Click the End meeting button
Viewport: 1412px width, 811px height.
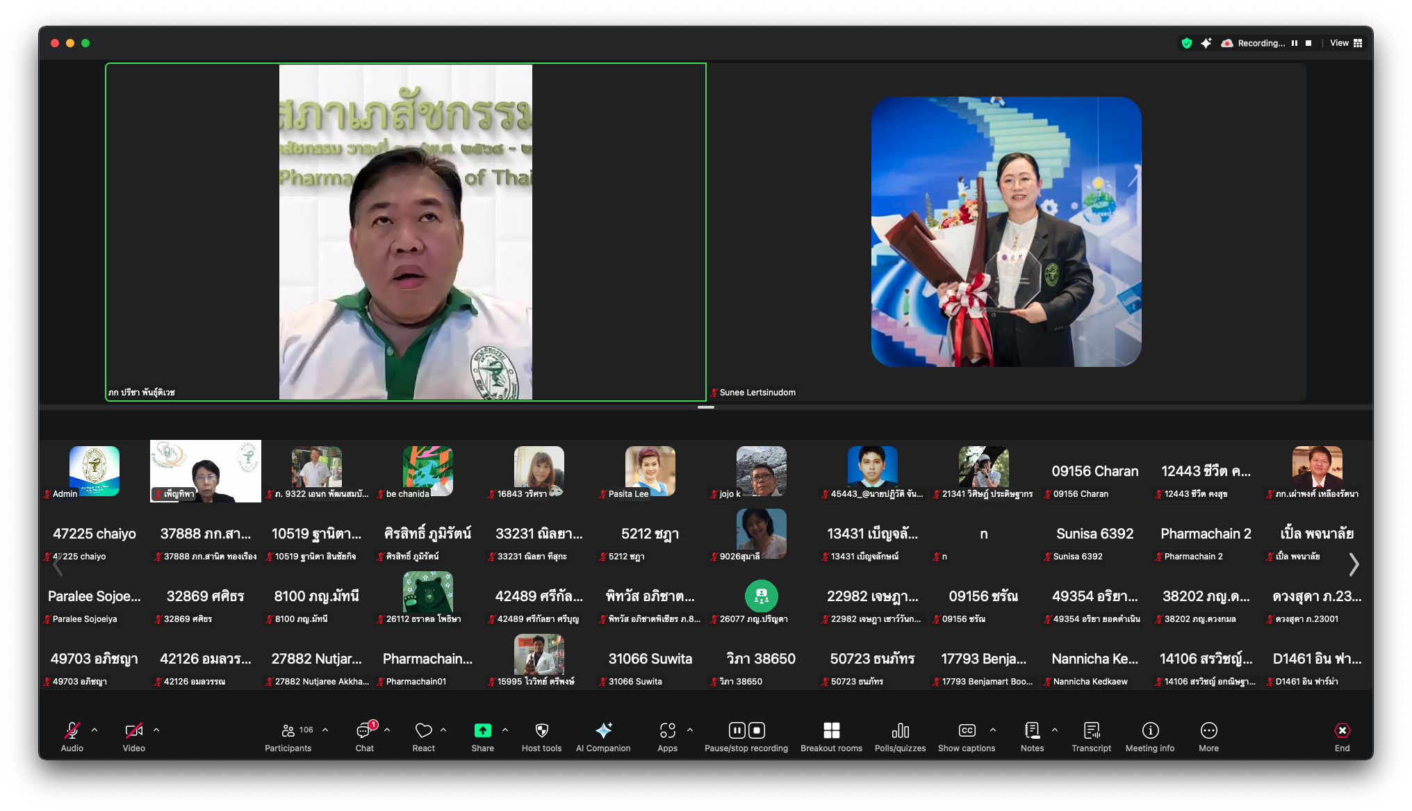[1342, 730]
